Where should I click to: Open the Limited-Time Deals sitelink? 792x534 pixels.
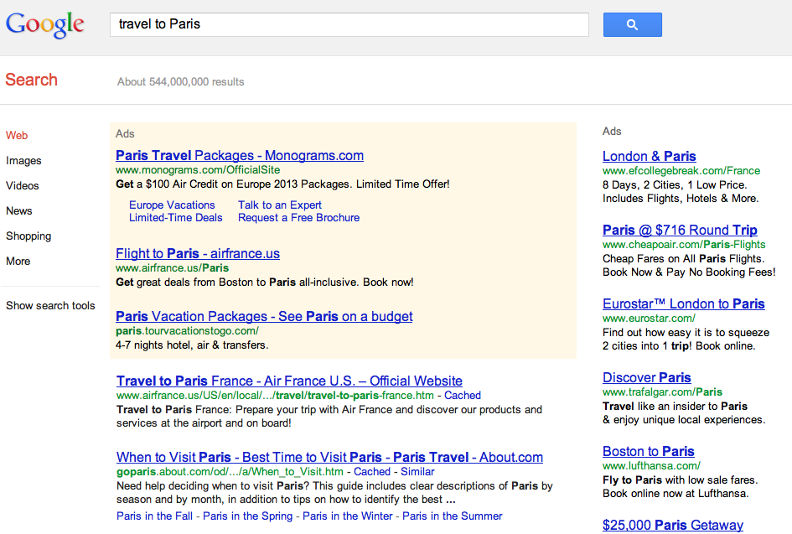(176, 218)
